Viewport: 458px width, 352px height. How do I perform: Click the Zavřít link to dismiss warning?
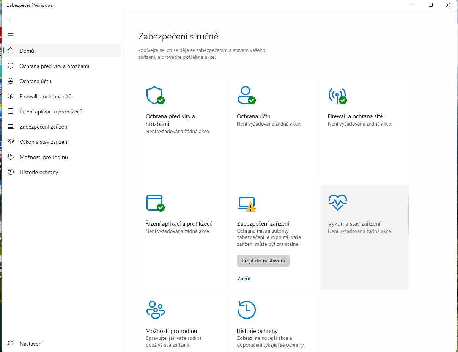pos(244,278)
